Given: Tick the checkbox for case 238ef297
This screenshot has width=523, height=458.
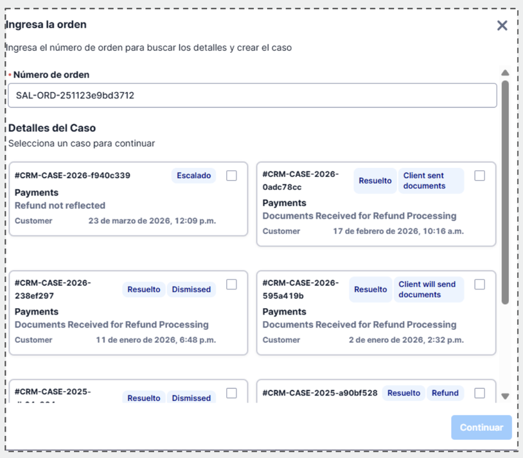Looking at the screenshot, I should click(x=231, y=284).
